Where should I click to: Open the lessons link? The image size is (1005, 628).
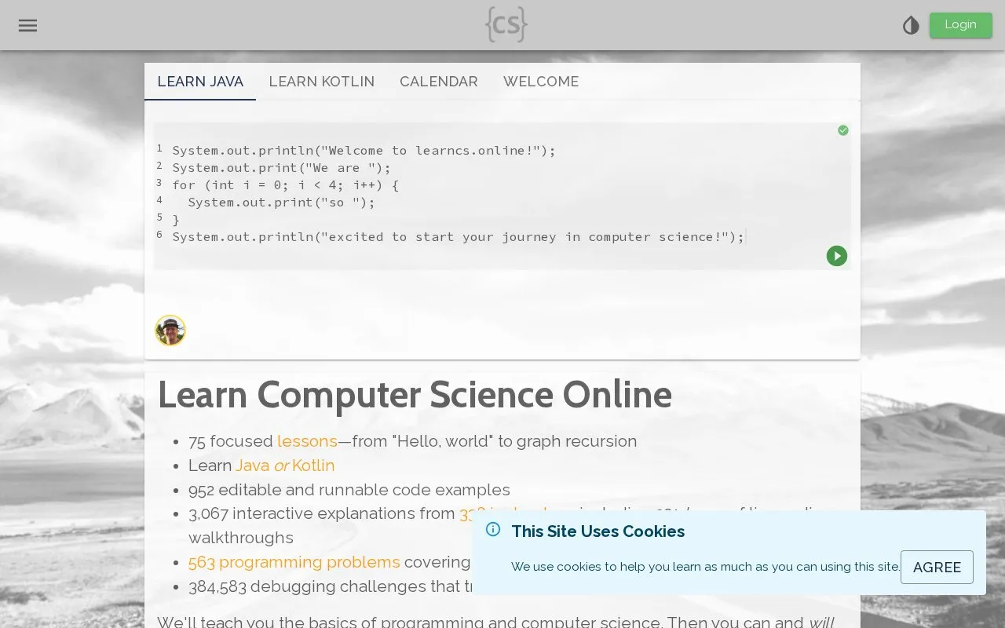pos(307,441)
